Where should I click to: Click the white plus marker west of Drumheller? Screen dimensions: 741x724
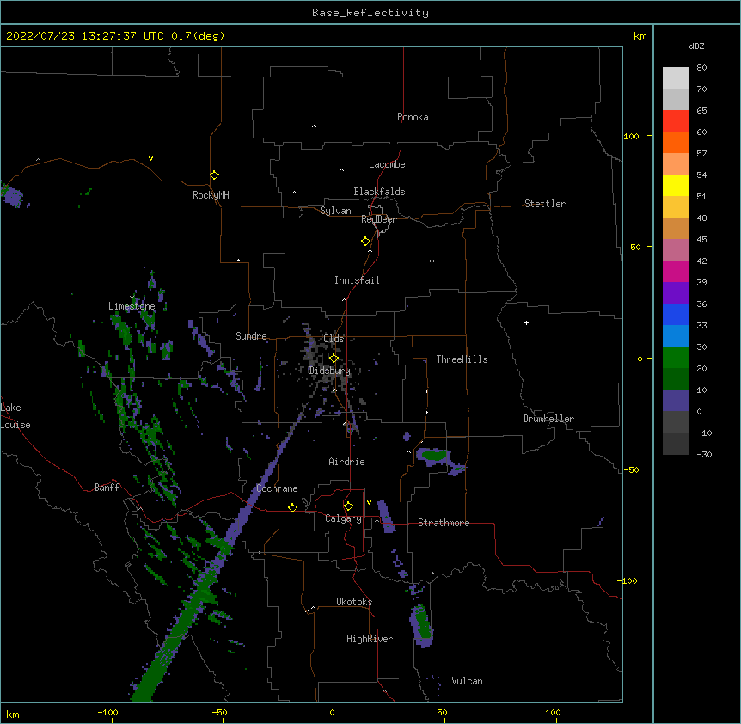(x=526, y=322)
